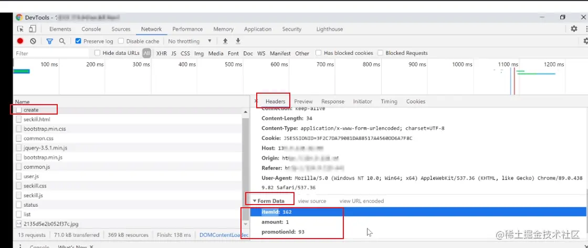Click the Import HAR upload arrow

tap(225, 41)
